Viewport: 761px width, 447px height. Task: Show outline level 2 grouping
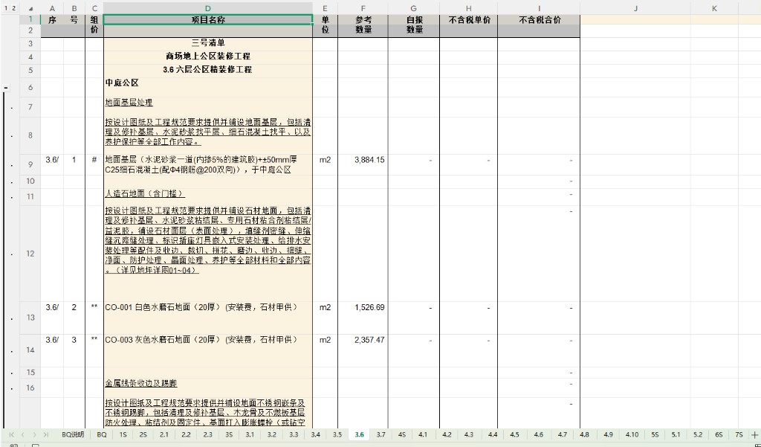coord(13,8)
